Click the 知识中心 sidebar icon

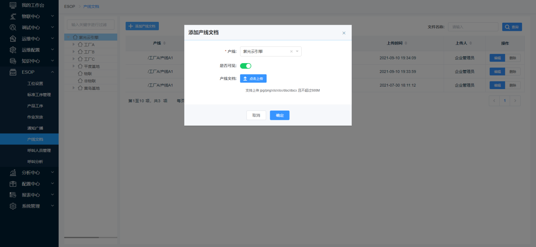click(13, 61)
